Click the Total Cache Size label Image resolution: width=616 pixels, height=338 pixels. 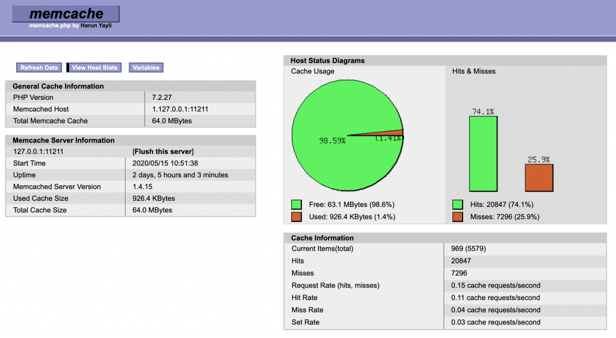40,210
